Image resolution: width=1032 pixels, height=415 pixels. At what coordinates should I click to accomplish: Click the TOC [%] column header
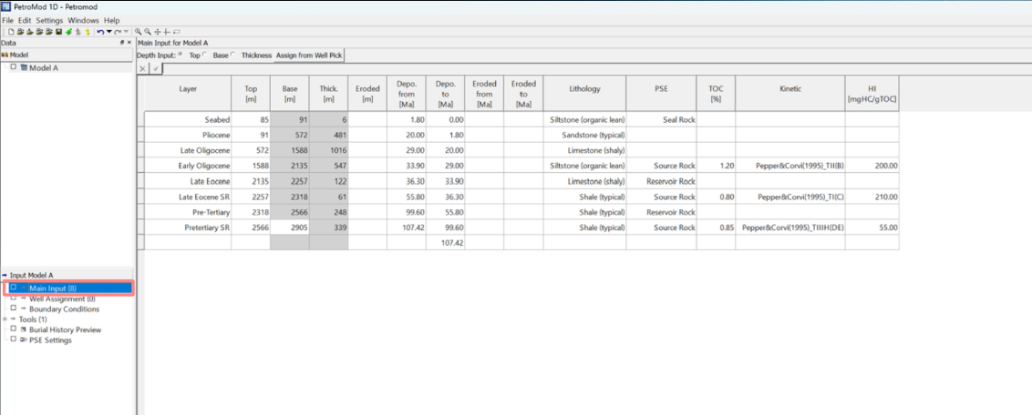pyautogui.click(x=716, y=93)
